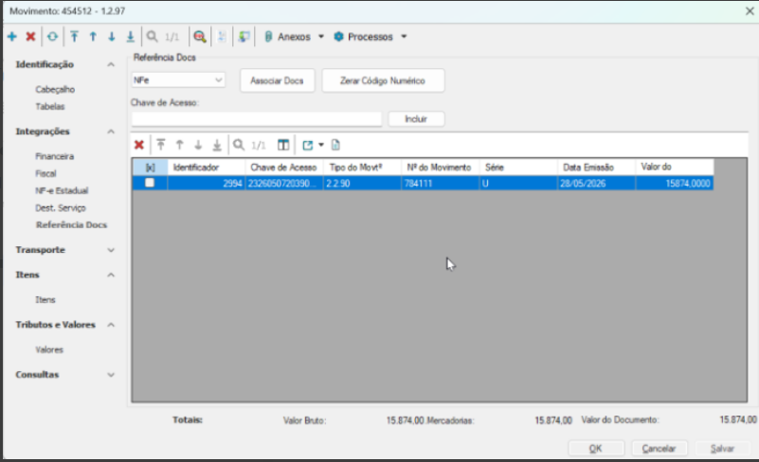759x462 pixels.
Task: Click the magnifier search icon in top toolbar
Action: tap(152, 37)
